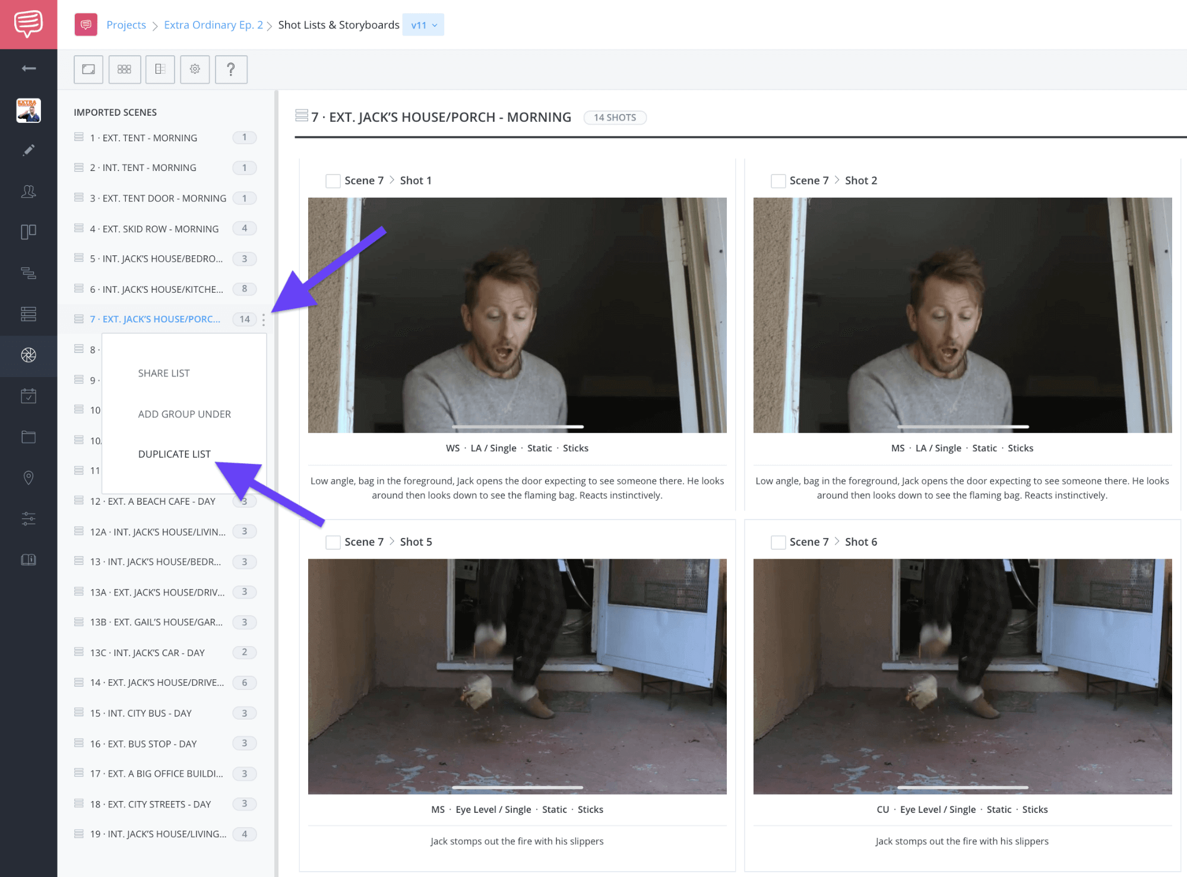The width and height of the screenshot is (1187, 877).
Task: Check the Scene 7 Shot 5 checkbox
Action: pyautogui.click(x=333, y=542)
